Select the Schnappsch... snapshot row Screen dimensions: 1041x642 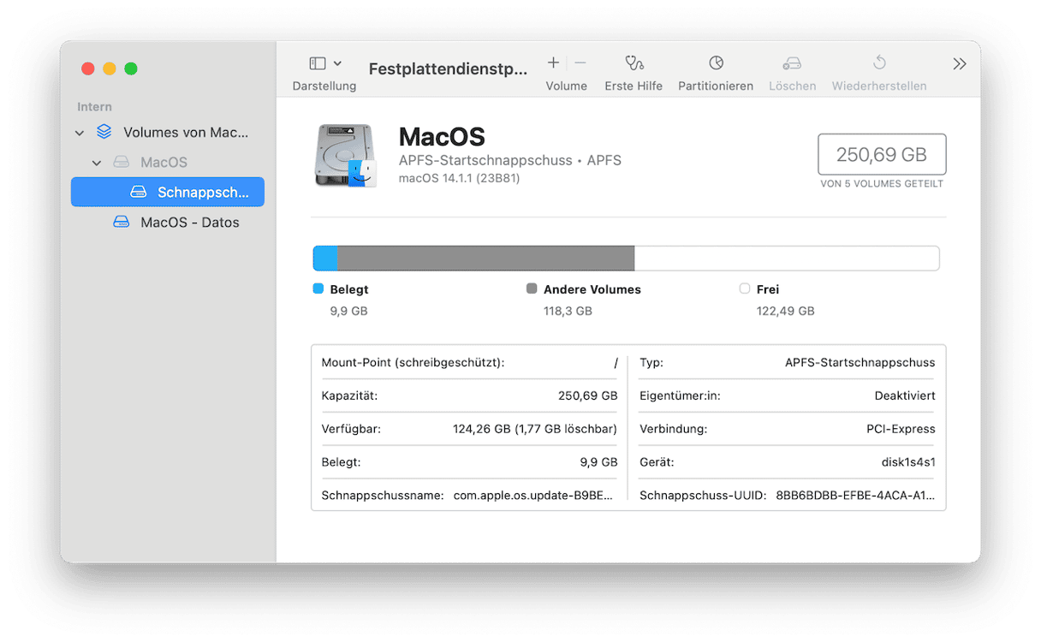(168, 192)
